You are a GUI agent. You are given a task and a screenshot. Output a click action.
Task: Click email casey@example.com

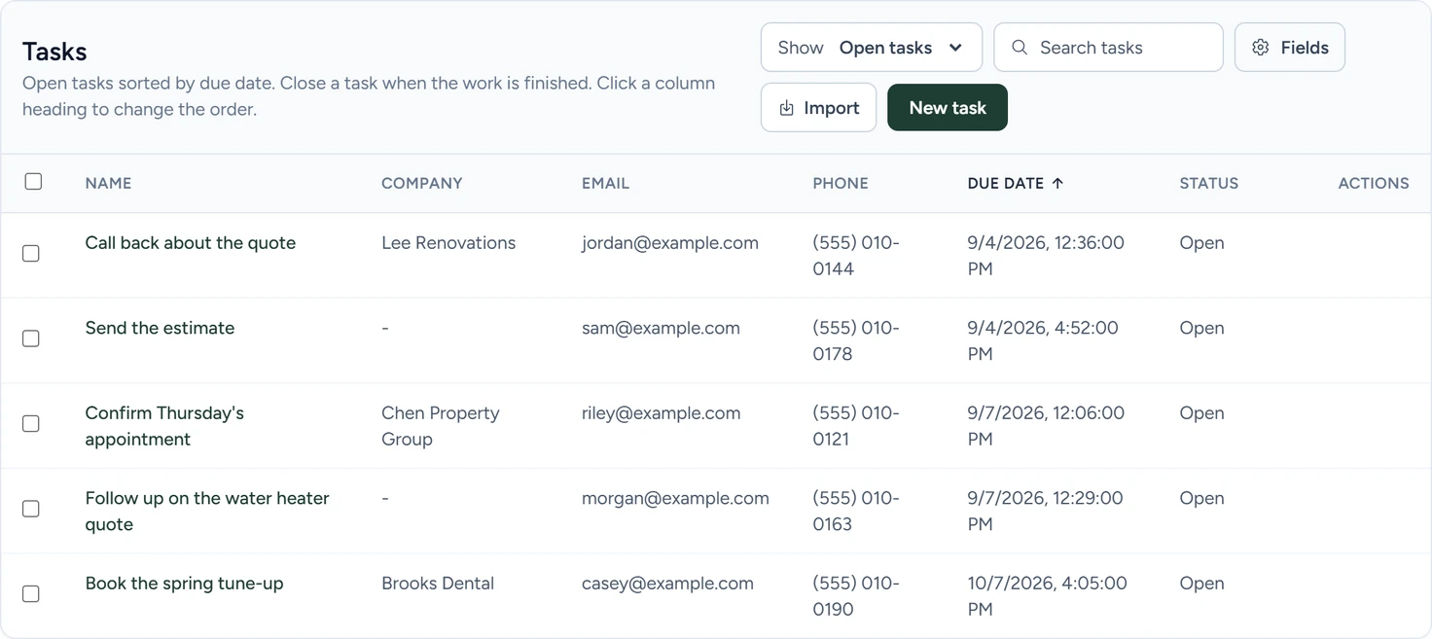click(x=667, y=584)
